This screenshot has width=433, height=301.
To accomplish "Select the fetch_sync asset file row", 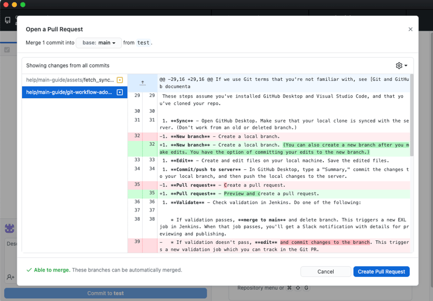I will [74, 80].
